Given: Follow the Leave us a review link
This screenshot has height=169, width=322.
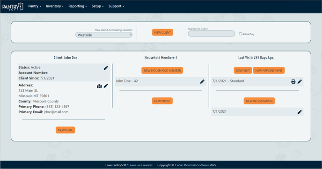Looking at the screenshot, I should [140, 165].
